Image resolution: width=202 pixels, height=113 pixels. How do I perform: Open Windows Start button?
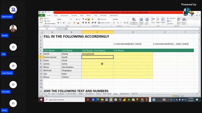pos(41,100)
